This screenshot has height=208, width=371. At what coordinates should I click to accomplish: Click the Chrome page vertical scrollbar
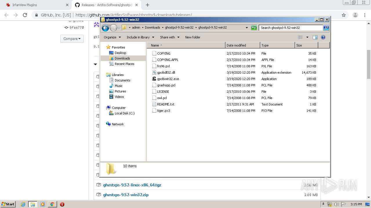[369, 64]
